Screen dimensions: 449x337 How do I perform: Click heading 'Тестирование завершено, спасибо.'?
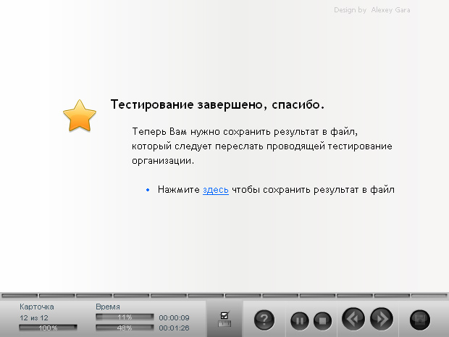click(x=217, y=104)
